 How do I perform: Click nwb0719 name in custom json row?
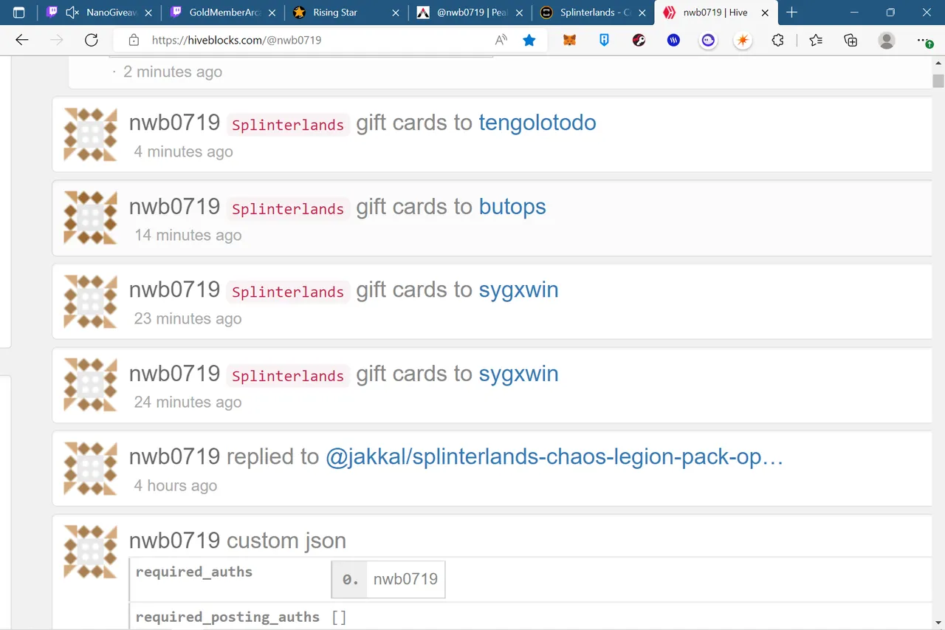174,541
